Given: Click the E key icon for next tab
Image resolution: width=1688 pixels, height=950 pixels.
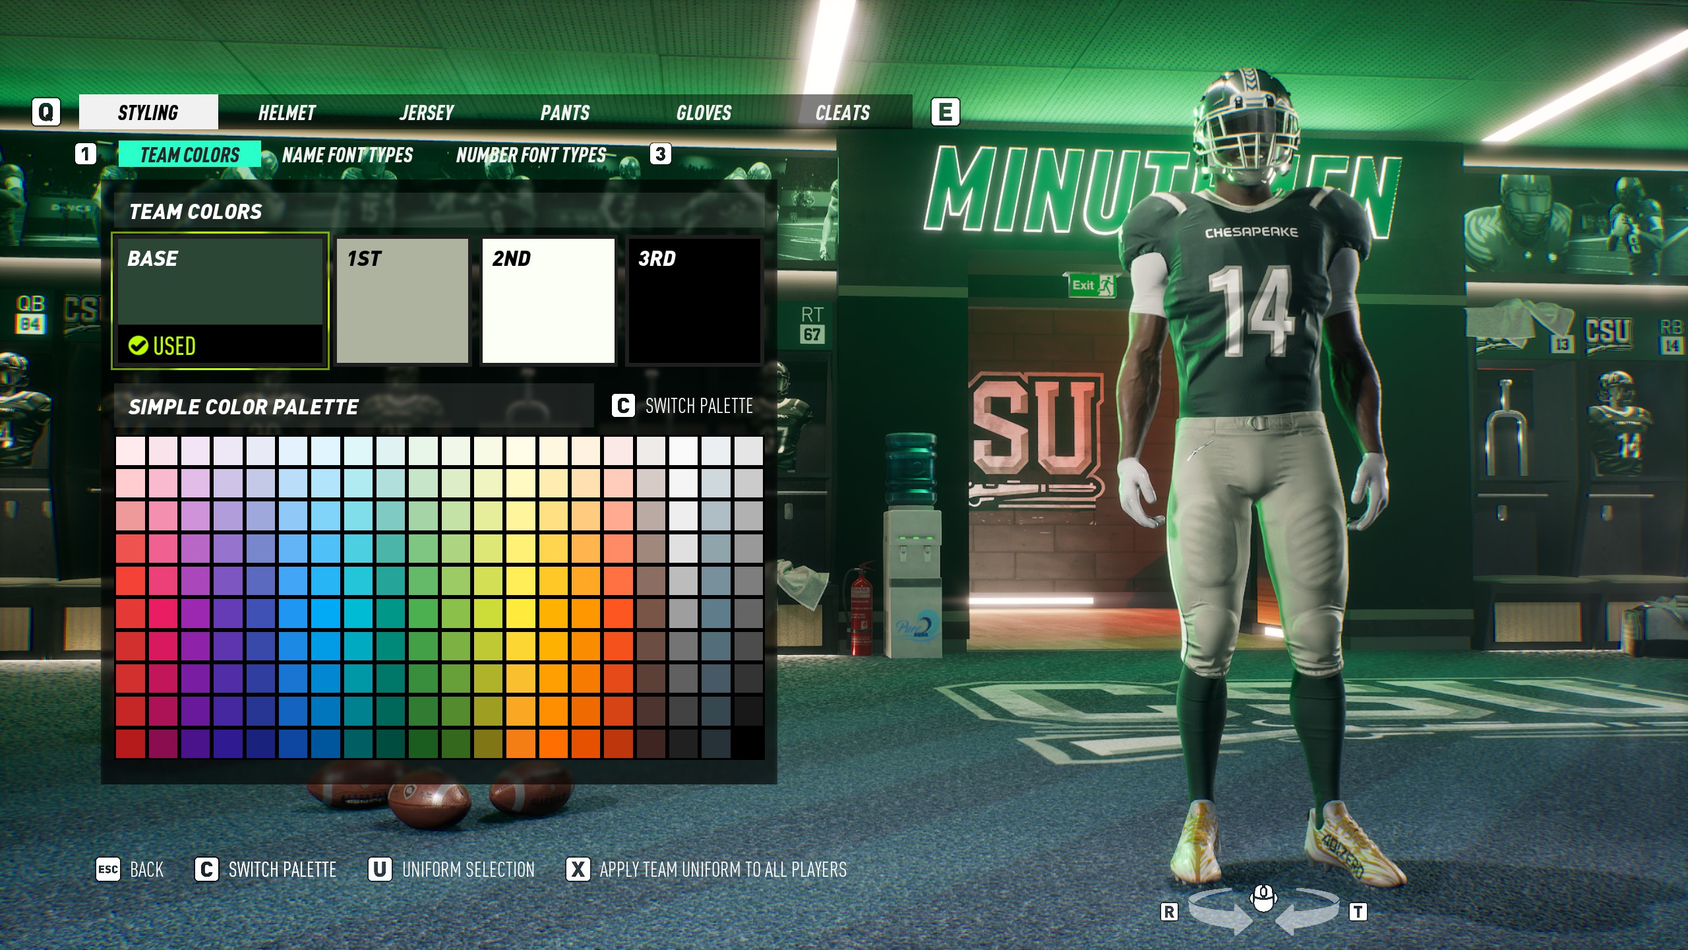Looking at the screenshot, I should pyautogui.click(x=945, y=112).
